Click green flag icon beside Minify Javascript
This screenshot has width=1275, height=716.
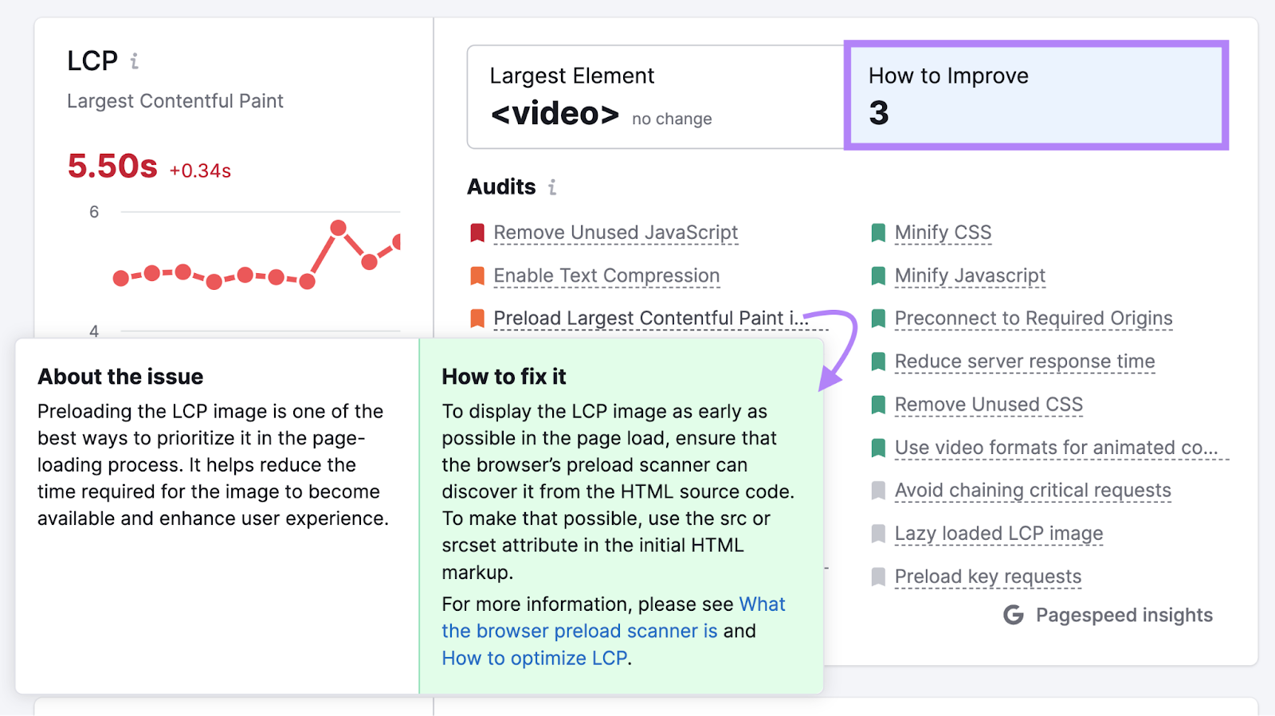(x=878, y=276)
